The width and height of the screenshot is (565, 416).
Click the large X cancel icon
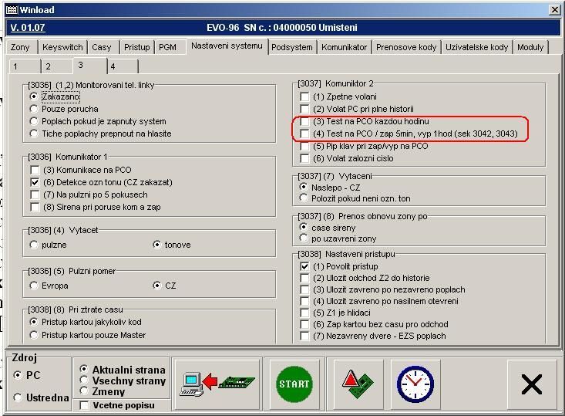coord(531,384)
